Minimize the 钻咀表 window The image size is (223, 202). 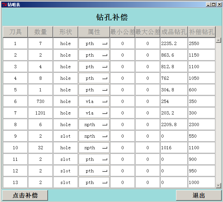(x=208, y=5)
